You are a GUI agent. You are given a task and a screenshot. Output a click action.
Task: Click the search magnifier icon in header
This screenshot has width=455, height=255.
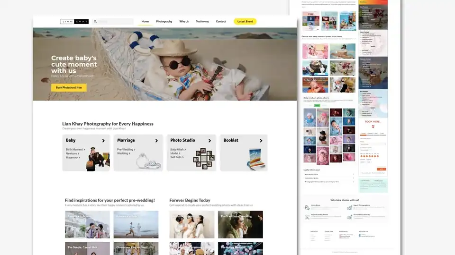[x=95, y=21]
